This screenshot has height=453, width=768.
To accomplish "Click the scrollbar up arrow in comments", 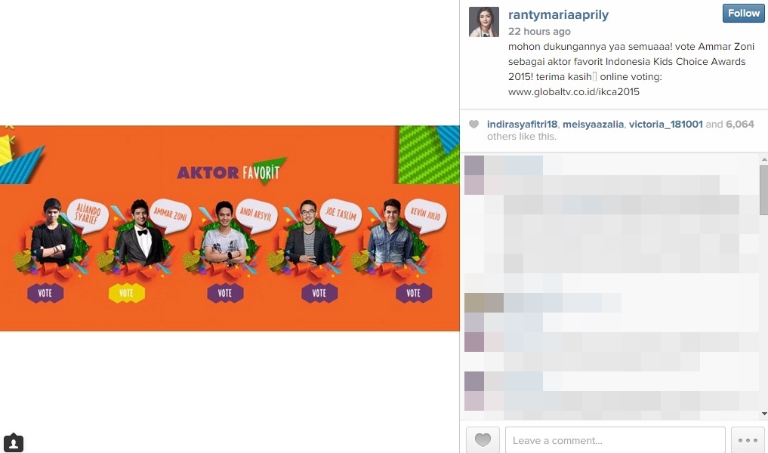I will point(763,159).
